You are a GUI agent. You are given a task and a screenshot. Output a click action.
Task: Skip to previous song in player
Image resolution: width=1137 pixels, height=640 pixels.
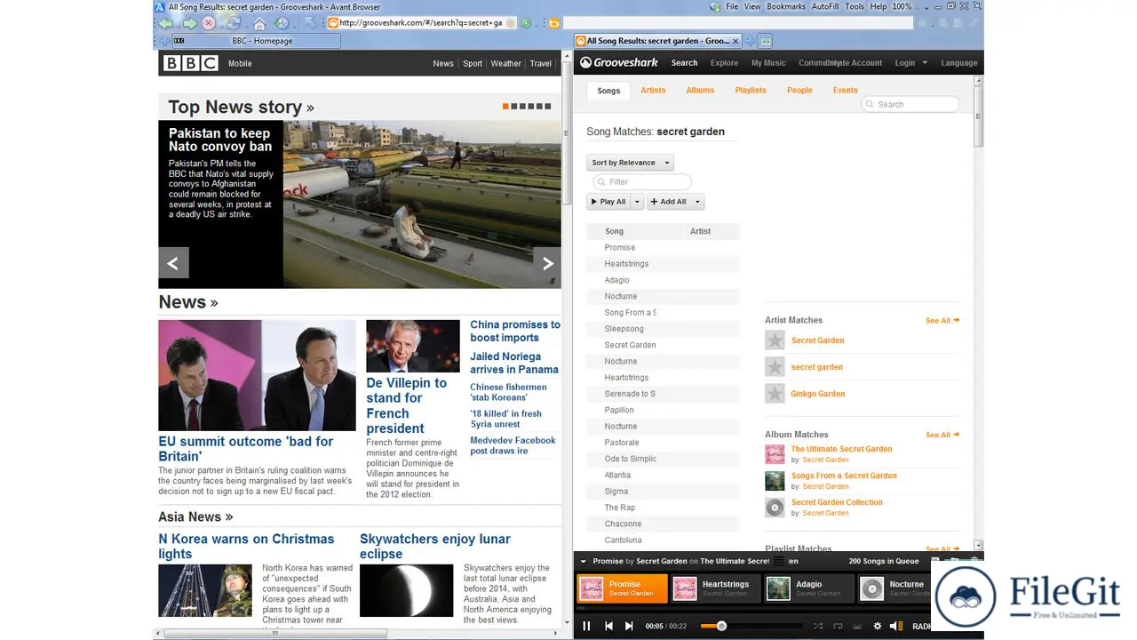coord(608,626)
